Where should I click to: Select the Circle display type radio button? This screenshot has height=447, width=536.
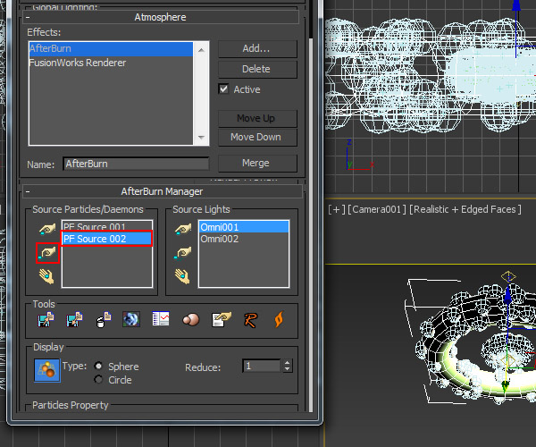98,379
